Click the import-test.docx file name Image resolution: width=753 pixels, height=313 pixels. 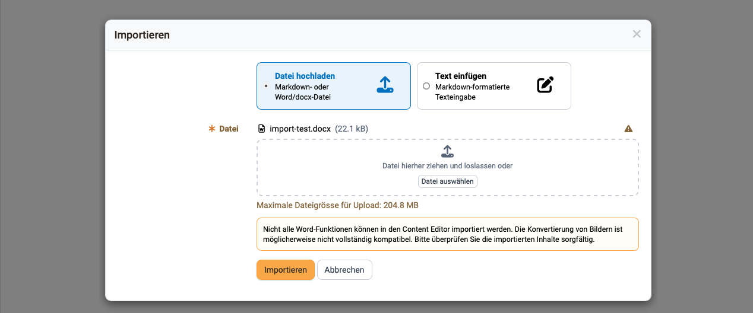tap(300, 129)
